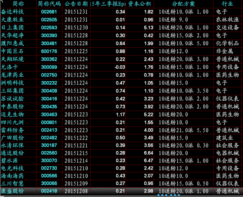
Task: Click stock code 600176
Action: (49, 51)
